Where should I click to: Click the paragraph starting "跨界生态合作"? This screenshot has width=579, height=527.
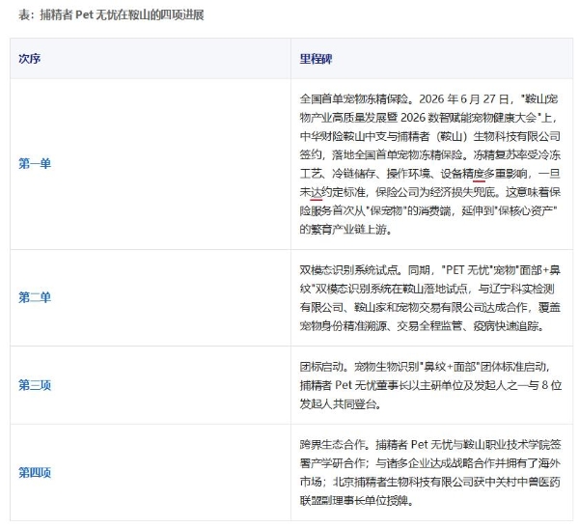pos(430,473)
